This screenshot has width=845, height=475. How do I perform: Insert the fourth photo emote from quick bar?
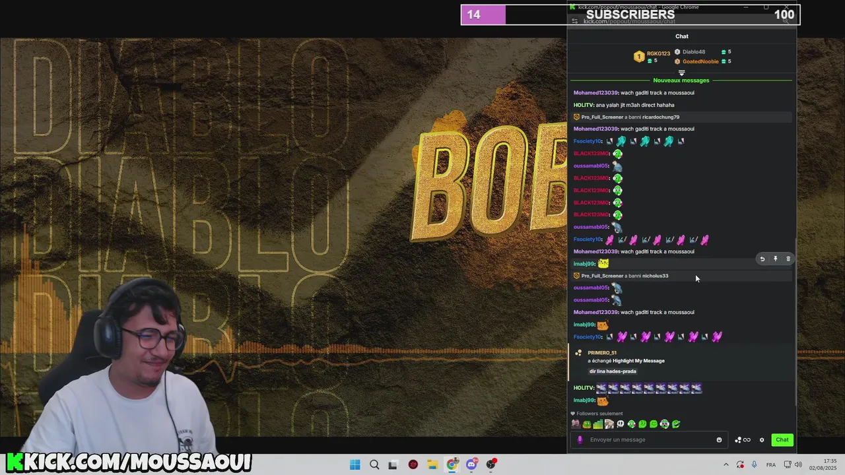(609, 424)
